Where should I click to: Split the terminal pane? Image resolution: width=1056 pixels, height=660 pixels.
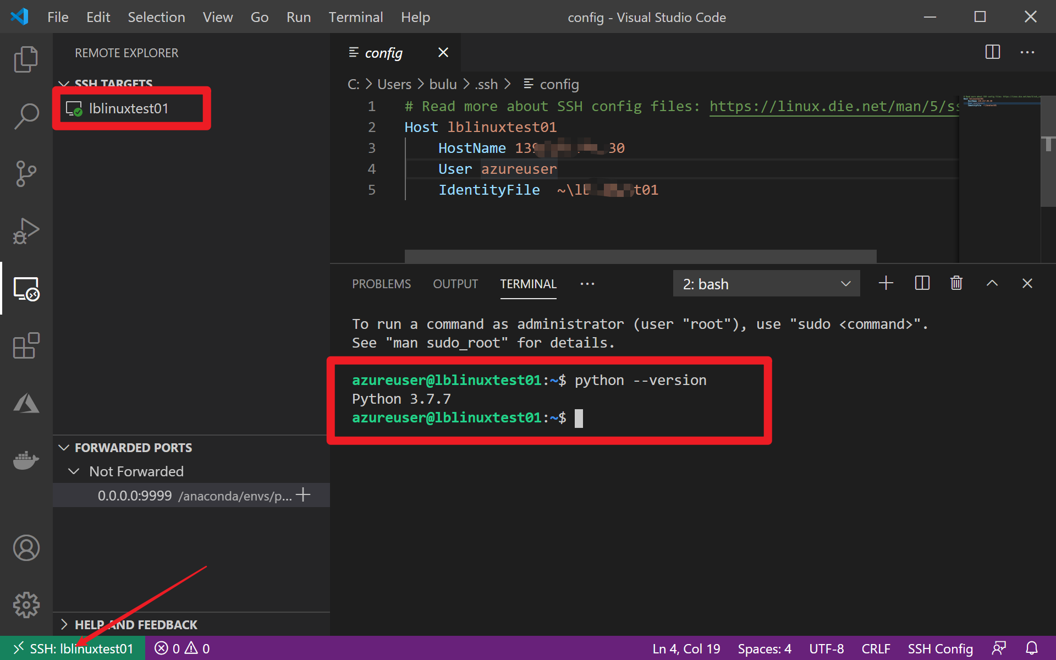pos(922,283)
